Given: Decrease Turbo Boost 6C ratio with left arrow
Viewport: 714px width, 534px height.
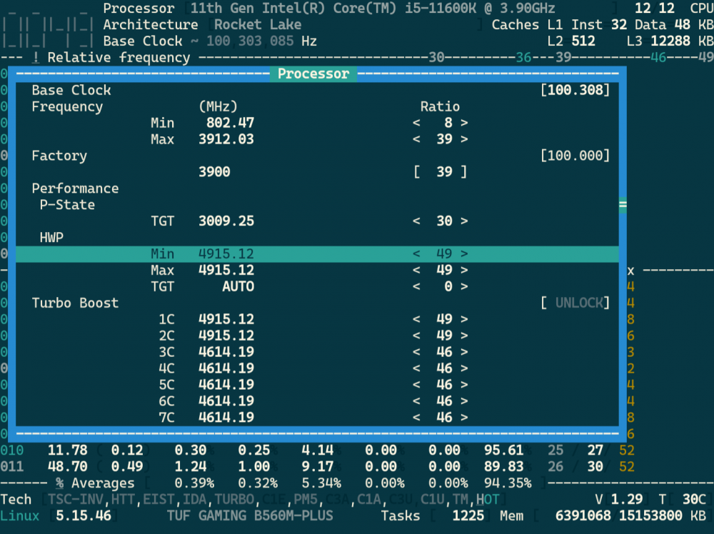Looking at the screenshot, I should 416,401.
